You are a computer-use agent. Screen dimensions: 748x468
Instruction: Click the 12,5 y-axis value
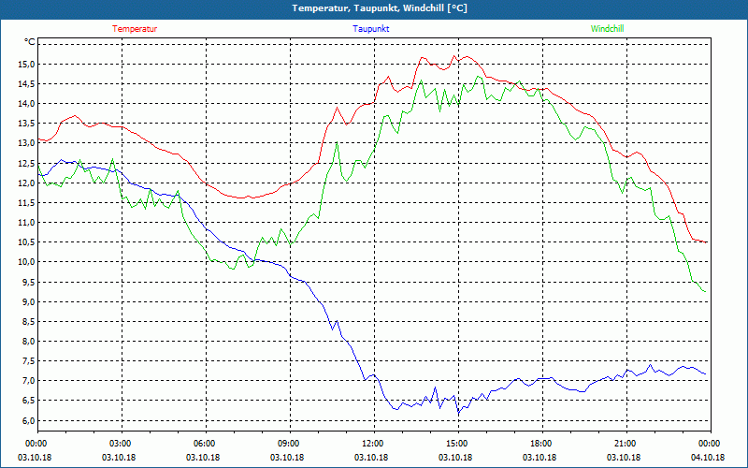pyautogui.click(x=26, y=163)
